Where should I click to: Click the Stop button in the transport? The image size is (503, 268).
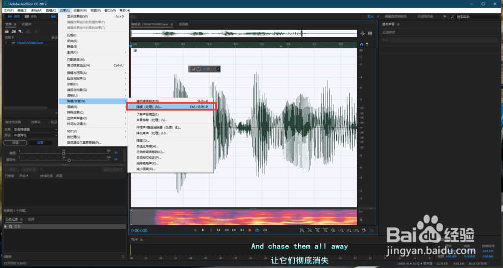(x=195, y=230)
